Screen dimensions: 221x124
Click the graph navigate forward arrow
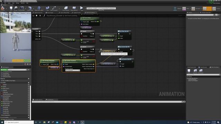click(40, 15)
